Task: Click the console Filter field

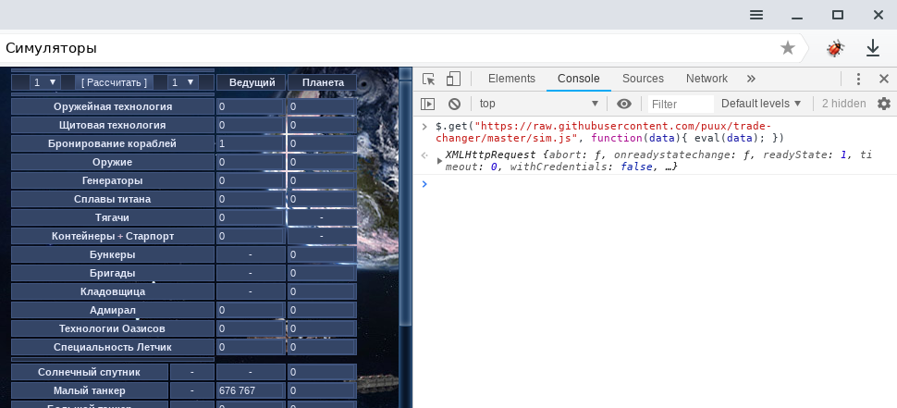Action: point(680,105)
